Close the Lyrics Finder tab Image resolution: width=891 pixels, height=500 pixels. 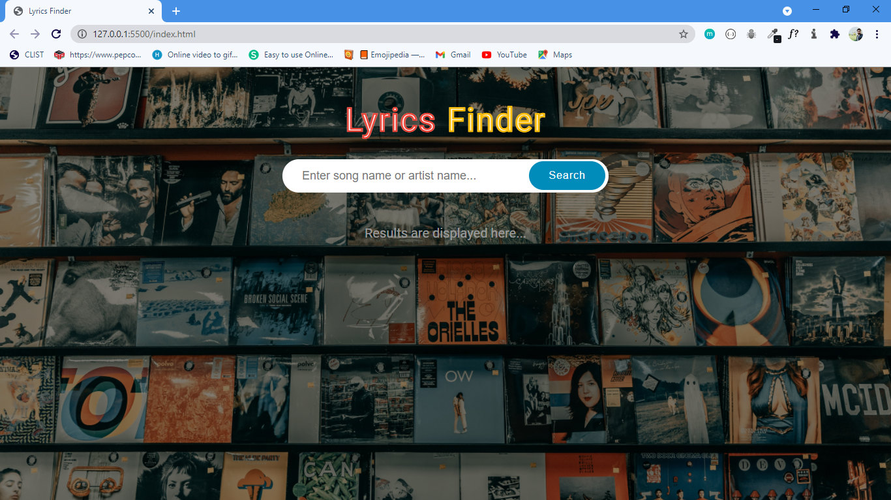(151, 11)
